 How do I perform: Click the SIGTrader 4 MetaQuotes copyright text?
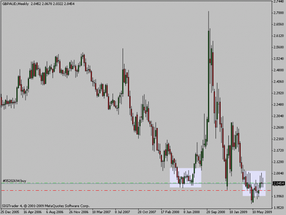click(x=46, y=206)
